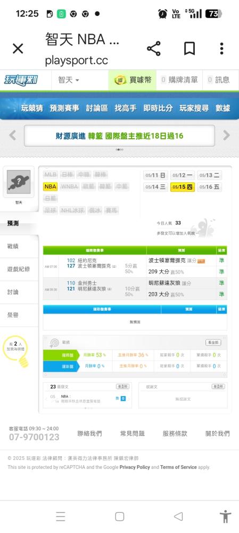Select date 05/14 三
This screenshot has height=533, width=239.
[155, 187]
